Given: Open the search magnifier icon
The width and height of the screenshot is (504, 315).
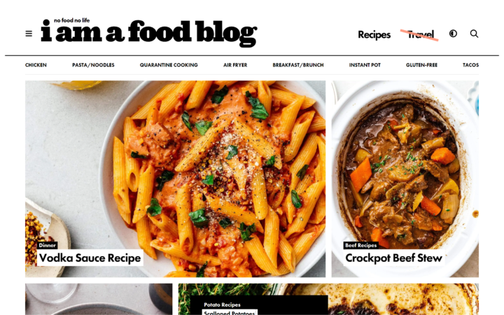Looking at the screenshot, I should pos(474,34).
